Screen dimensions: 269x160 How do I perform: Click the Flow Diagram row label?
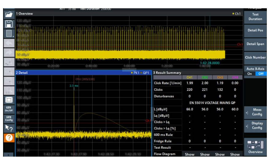click(x=164, y=154)
